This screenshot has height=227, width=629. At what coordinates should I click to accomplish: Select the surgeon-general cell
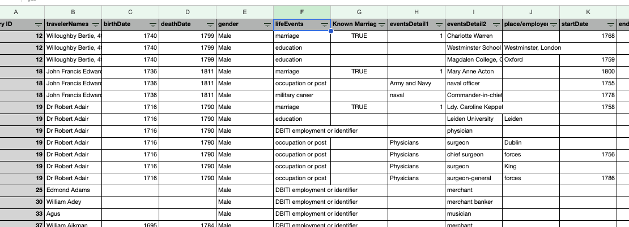[473, 178]
